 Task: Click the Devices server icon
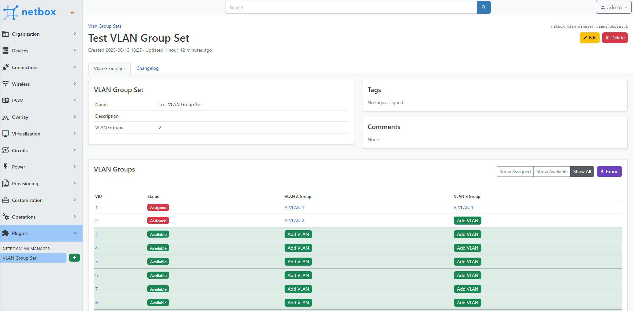pos(5,51)
